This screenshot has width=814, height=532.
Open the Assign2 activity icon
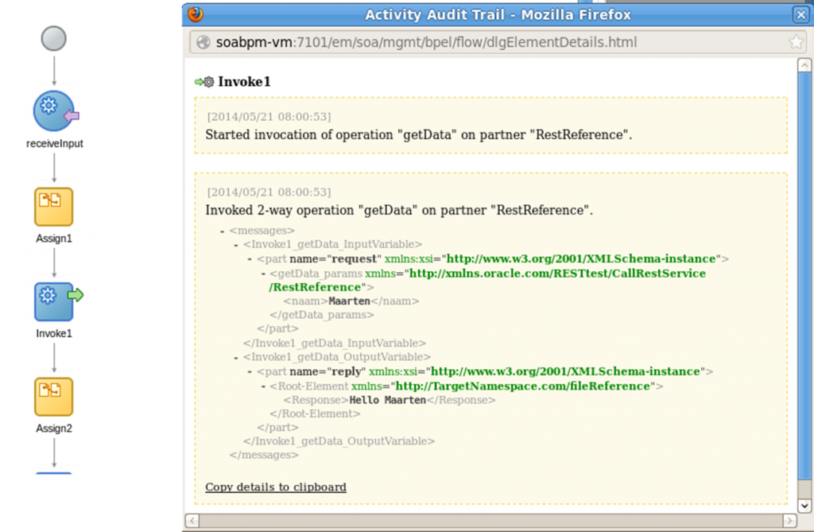click(x=54, y=397)
